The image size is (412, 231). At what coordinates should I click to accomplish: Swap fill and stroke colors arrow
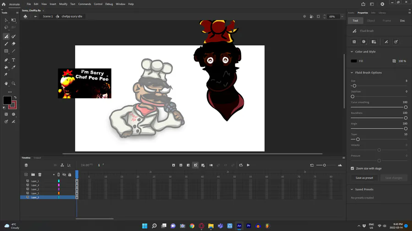15,97
